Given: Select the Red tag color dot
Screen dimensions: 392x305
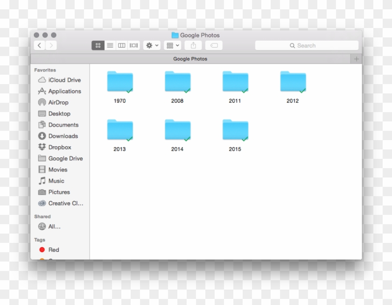Looking at the screenshot, I should point(42,250).
